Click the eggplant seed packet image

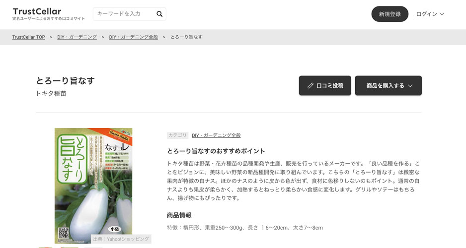93,186
